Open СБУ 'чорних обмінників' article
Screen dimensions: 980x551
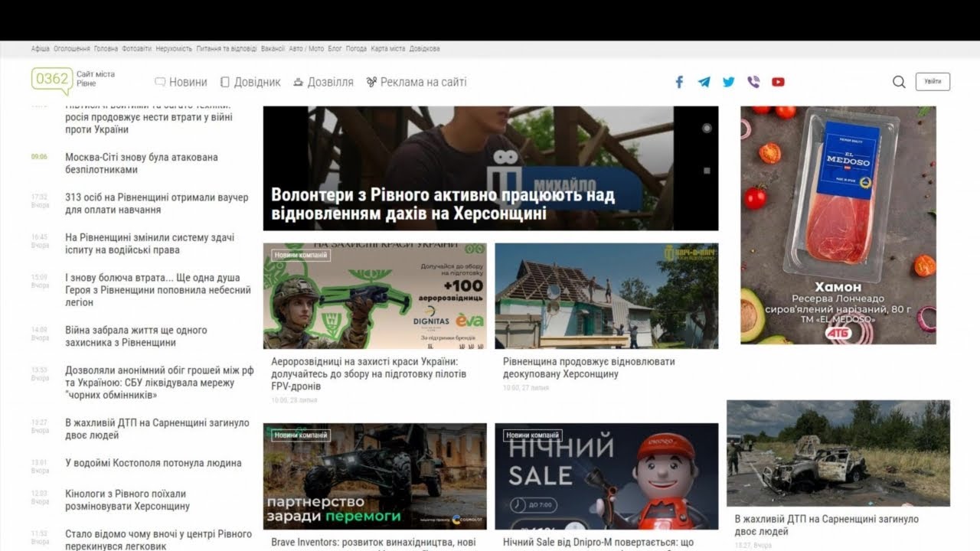click(159, 382)
